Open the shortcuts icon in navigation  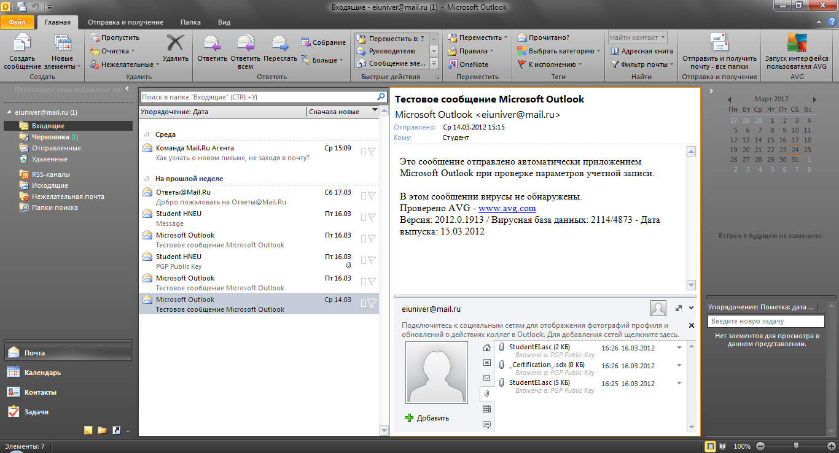pyautogui.click(x=116, y=430)
